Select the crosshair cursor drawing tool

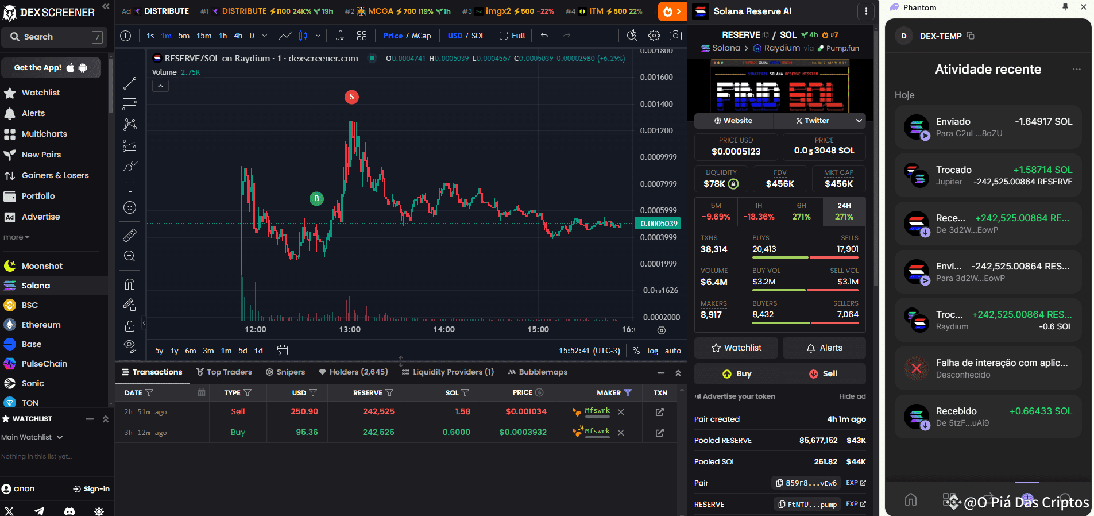coord(130,62)
